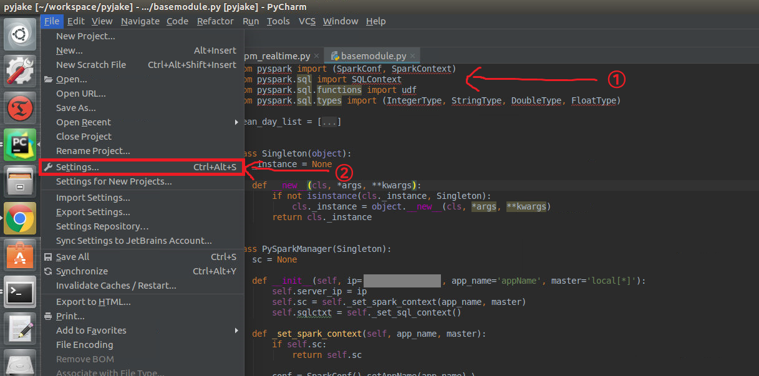Expand the folded ean_day_list [...] code
This screenshot has height=376, width=759.
pyautogui.click(x=329, y=122)
